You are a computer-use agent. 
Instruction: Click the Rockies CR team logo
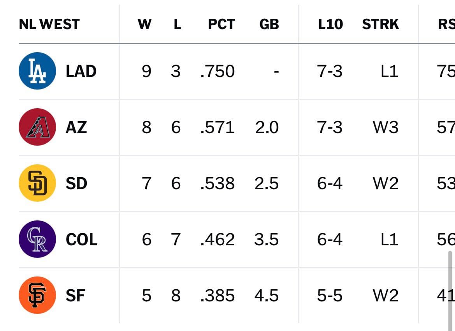(37, 239)
